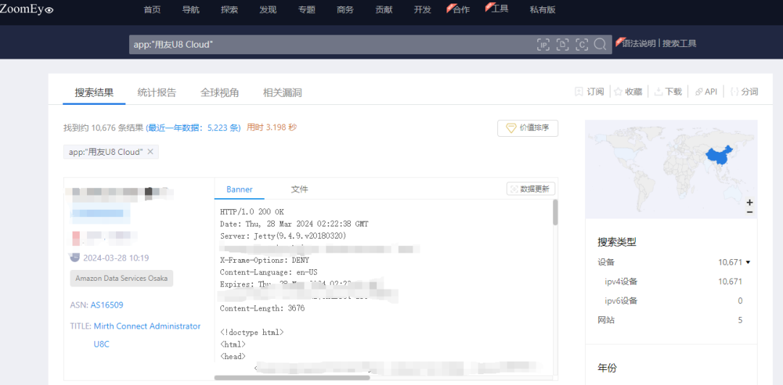Click the 数据更新 refresh button
Viewport: 783px width, 385px height.
pyautogui.click(x=530, y=189)
